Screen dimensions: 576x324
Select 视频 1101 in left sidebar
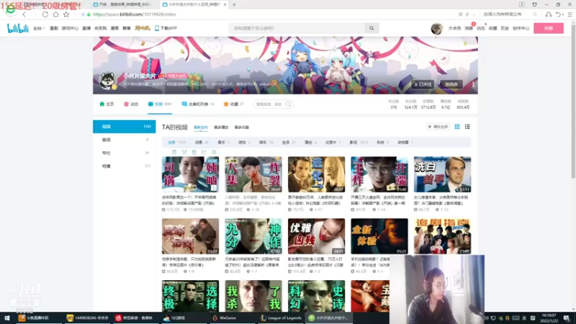coord(124,127)
